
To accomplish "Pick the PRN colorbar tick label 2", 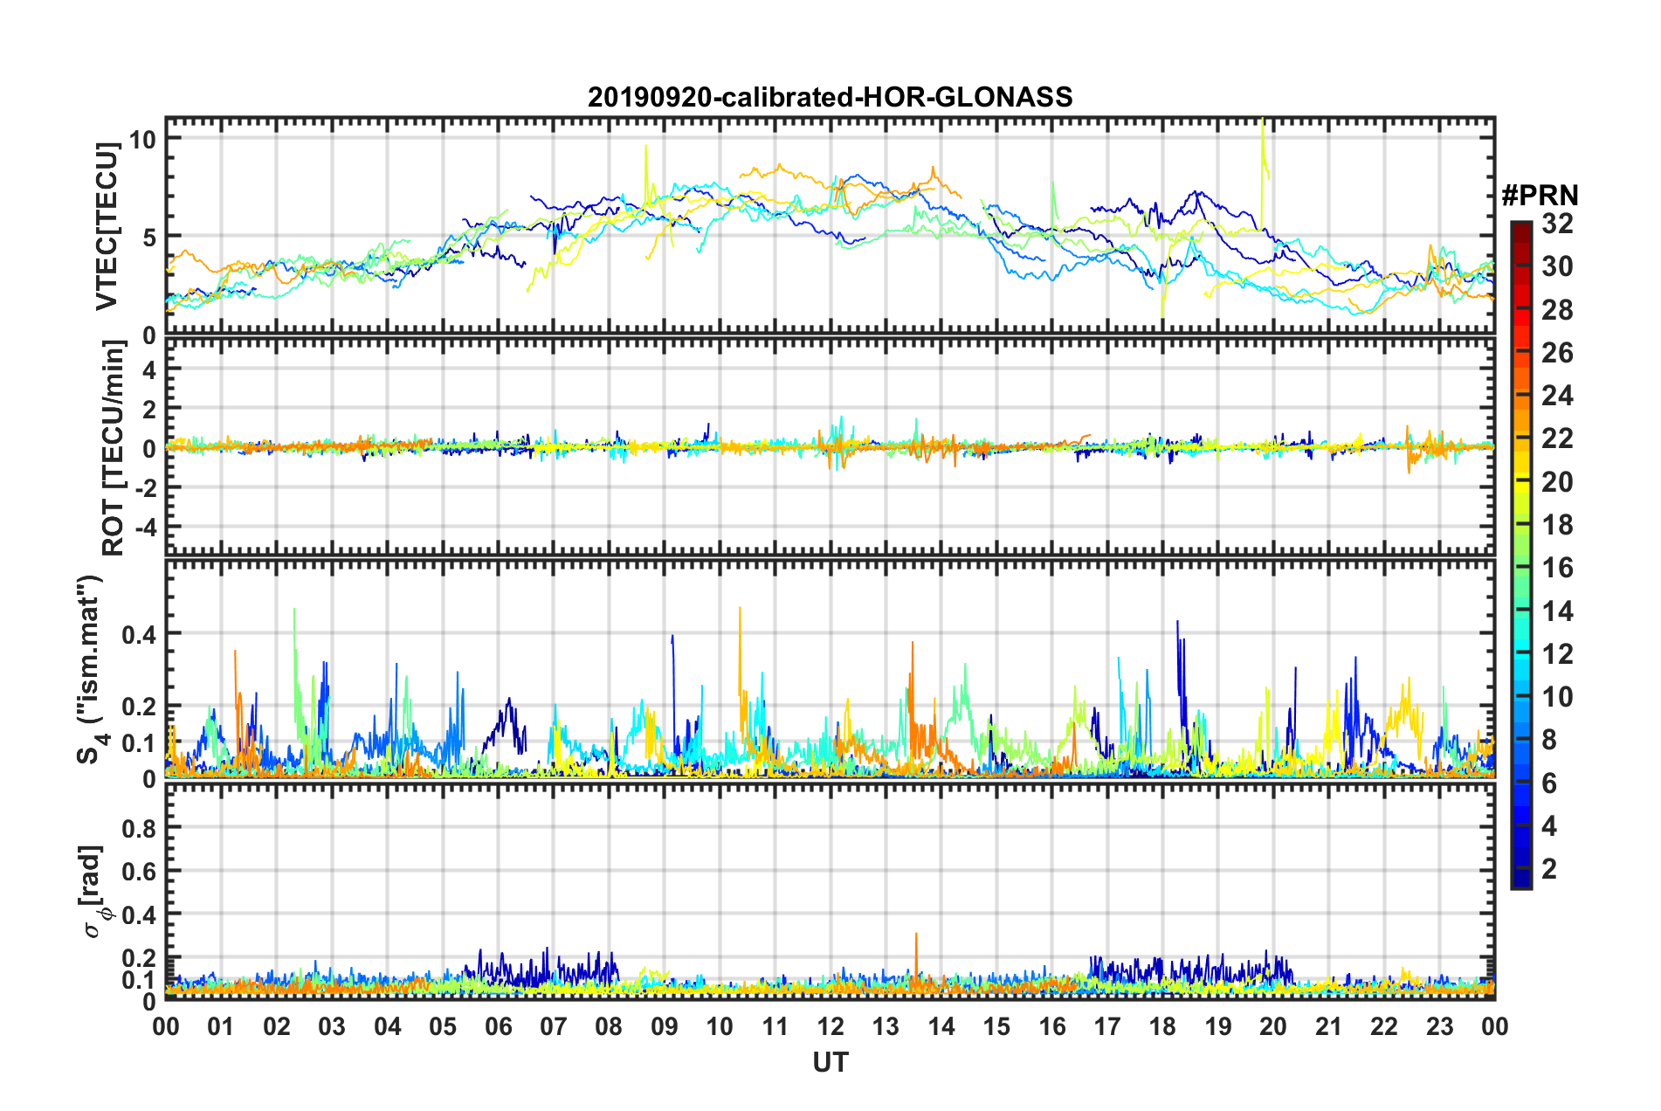I will pos(1549,869).
